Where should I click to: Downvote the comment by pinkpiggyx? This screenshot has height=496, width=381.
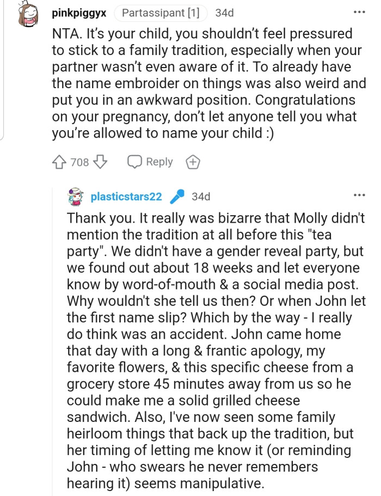(101, 162)
